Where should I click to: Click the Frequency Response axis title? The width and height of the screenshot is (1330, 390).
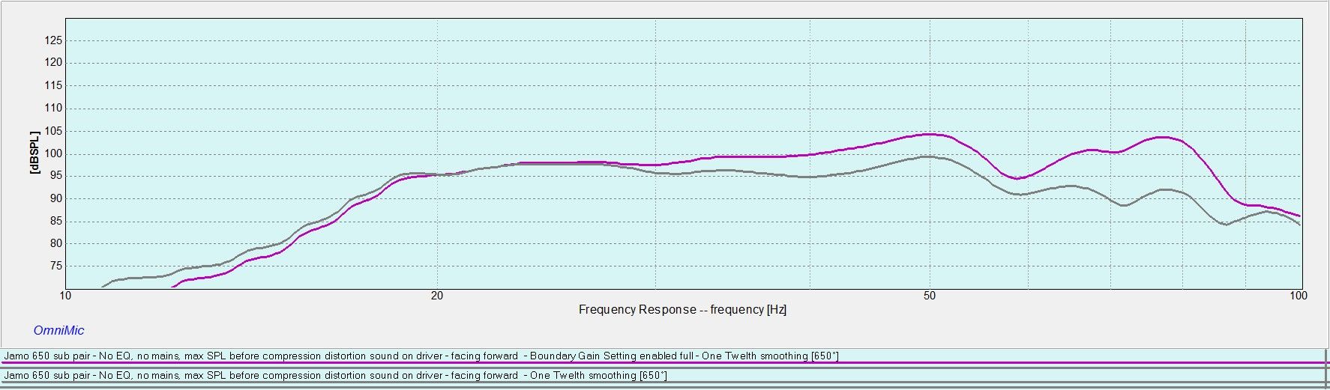click(x=682, y=309)
